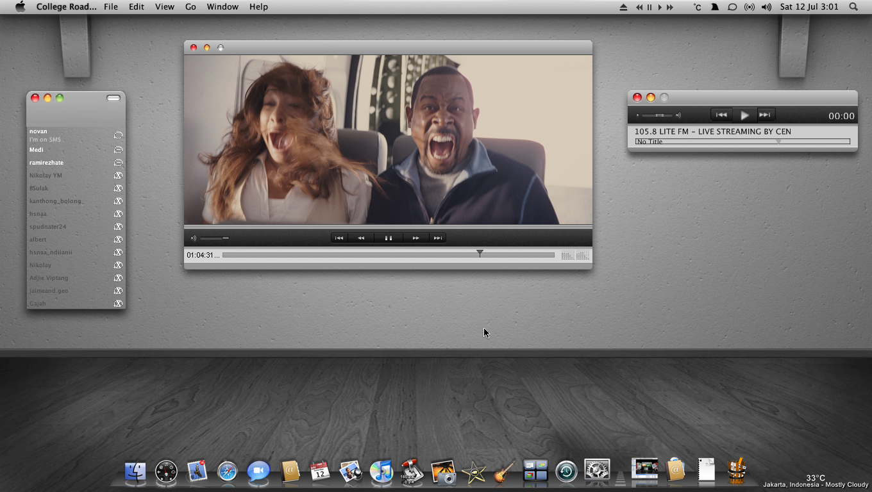
Task: Open Spotlight search magnifier
Action: click(853, 7)
